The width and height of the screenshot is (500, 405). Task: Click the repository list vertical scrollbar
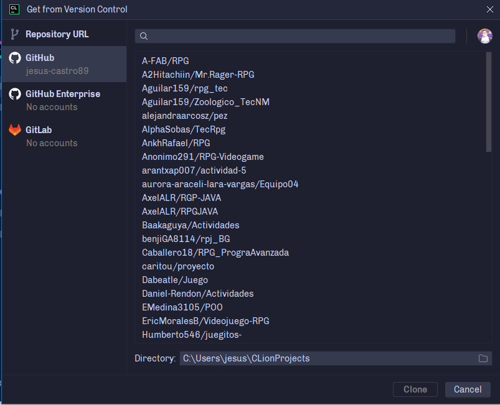489,102
